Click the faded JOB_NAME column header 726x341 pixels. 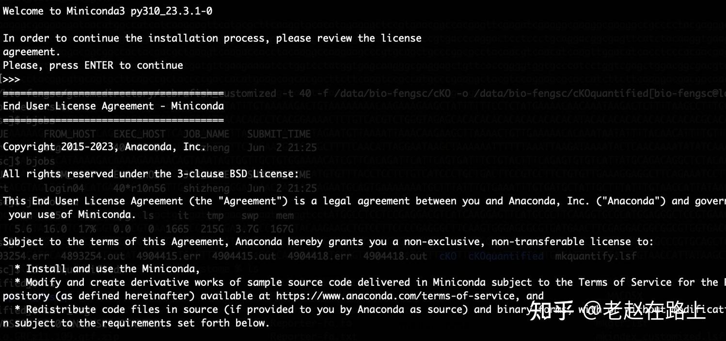(x=206, y=134)
